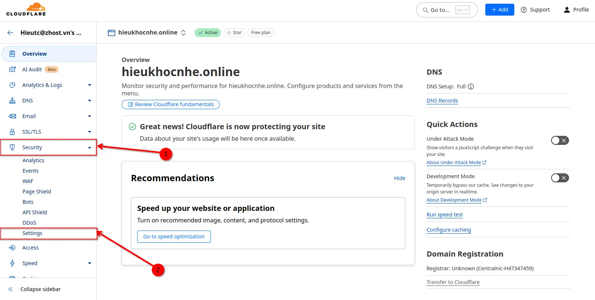The image size is (595, 300).
Task: Expand the SSL/TLS section arrow
Action: tap(89, 132)
